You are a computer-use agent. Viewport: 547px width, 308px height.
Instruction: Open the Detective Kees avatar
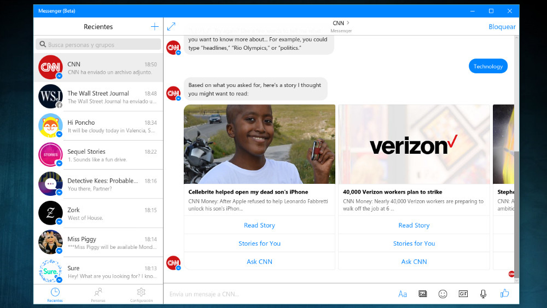tap(50, 183)
